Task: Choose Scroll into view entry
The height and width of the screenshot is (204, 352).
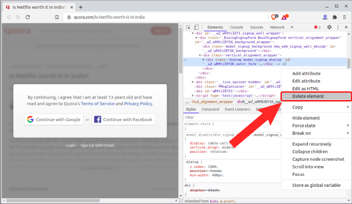Action: coord(308,167)
